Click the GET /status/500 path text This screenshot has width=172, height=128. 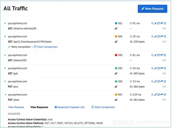pyautogui.click(x=17, y=60)
